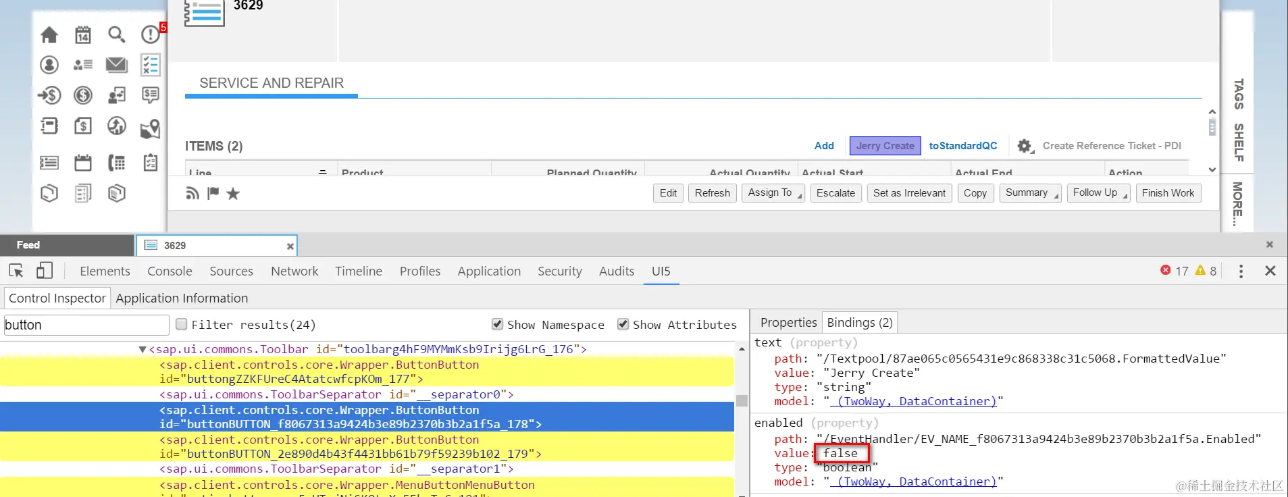Image resolution: width=1288 pixels, height=497 pixels.
Task: Click the DevTools element inspector icon
Action: click(x=16, y=271)
